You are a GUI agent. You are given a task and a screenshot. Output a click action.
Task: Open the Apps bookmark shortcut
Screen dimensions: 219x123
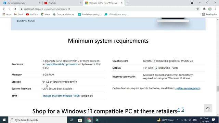7,14
